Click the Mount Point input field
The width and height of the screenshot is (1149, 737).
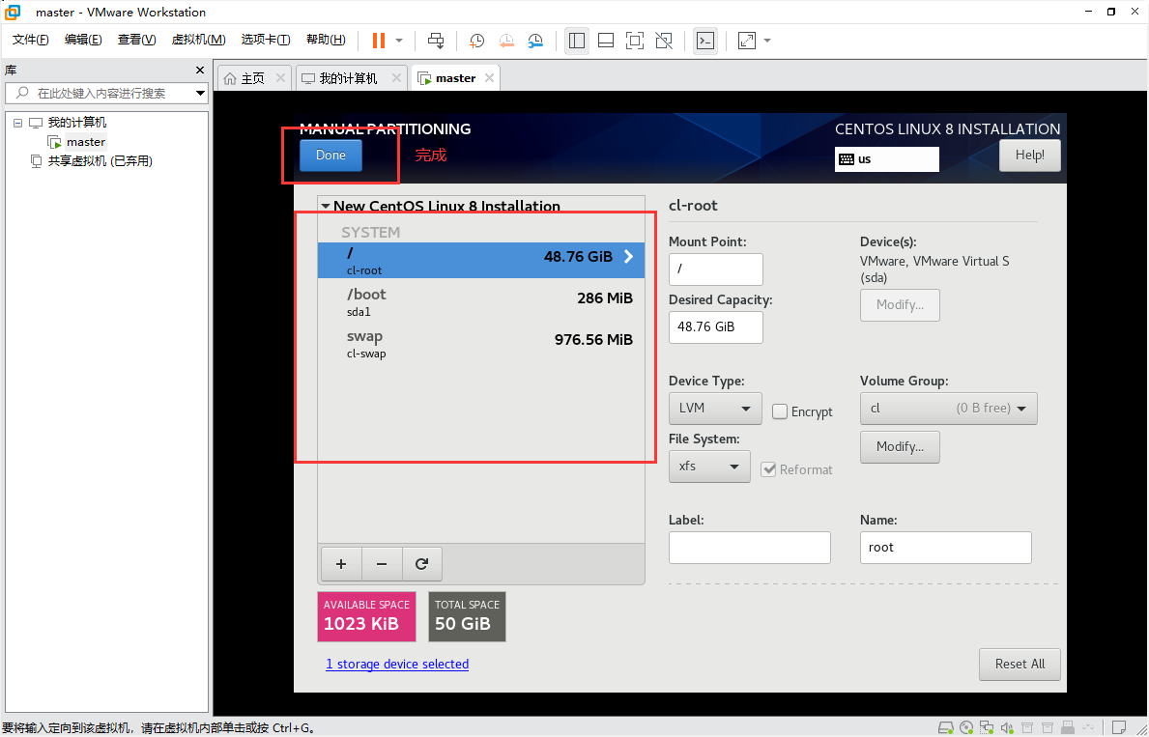(716, 269)
